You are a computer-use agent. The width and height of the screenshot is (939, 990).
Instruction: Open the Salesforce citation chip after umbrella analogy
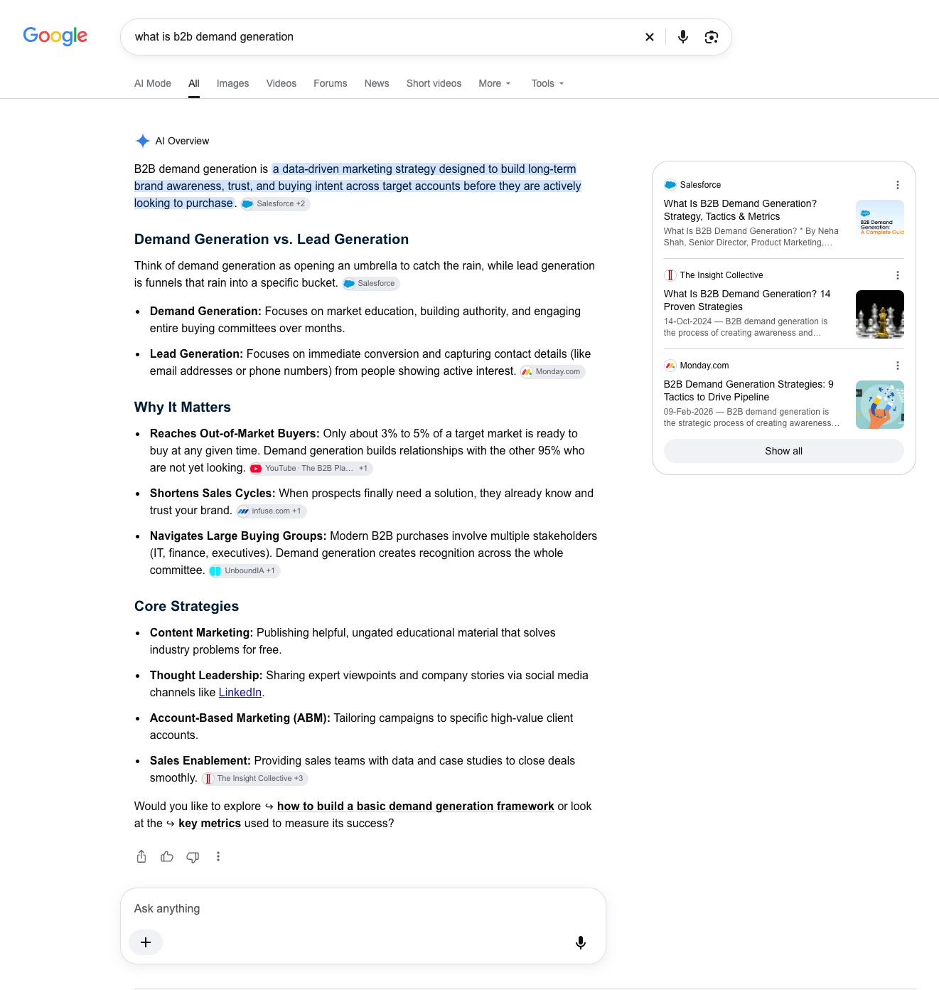pos(370,284)
